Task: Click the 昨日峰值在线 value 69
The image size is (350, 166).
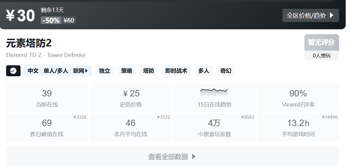Action: (x=47, y=123)
